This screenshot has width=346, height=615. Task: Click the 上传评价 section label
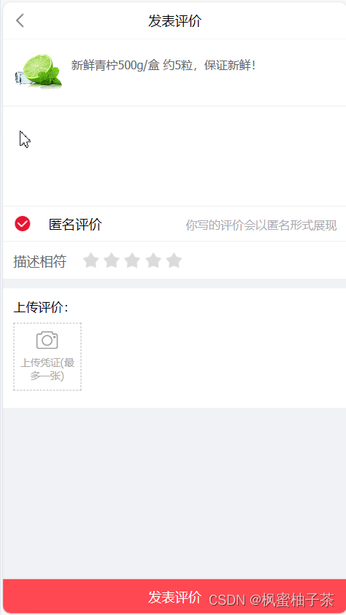(41, 308)
